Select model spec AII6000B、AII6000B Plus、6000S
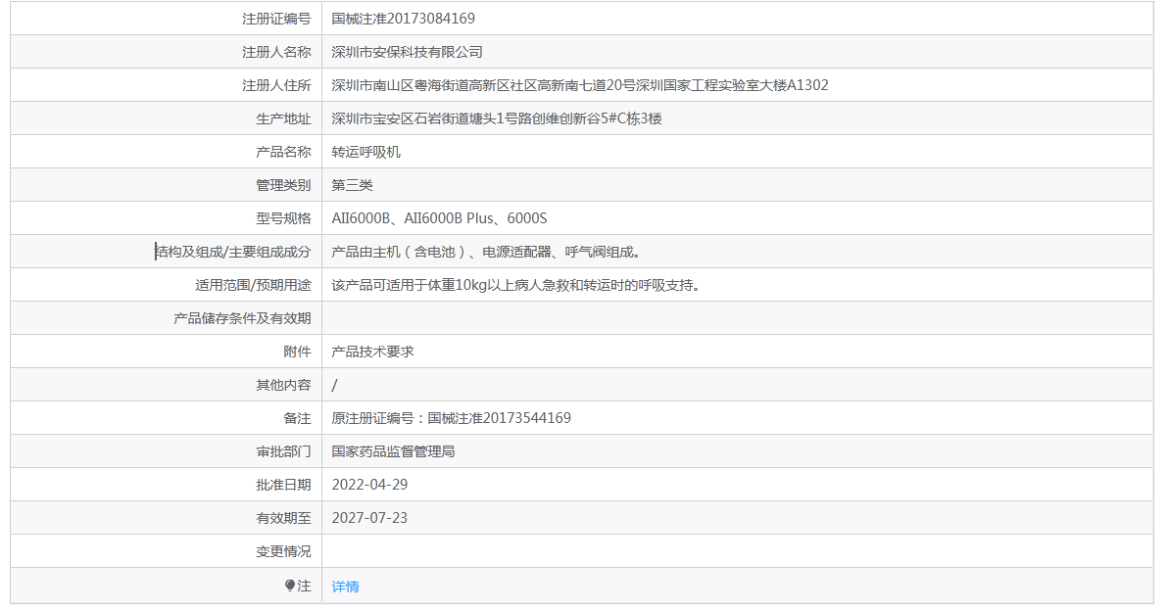 (x=440, y=218)
